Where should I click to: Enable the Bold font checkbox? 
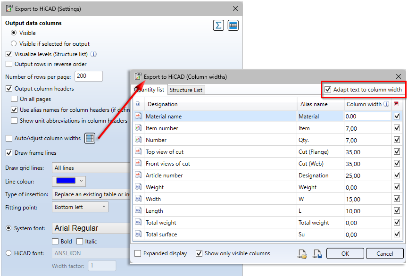55,242
